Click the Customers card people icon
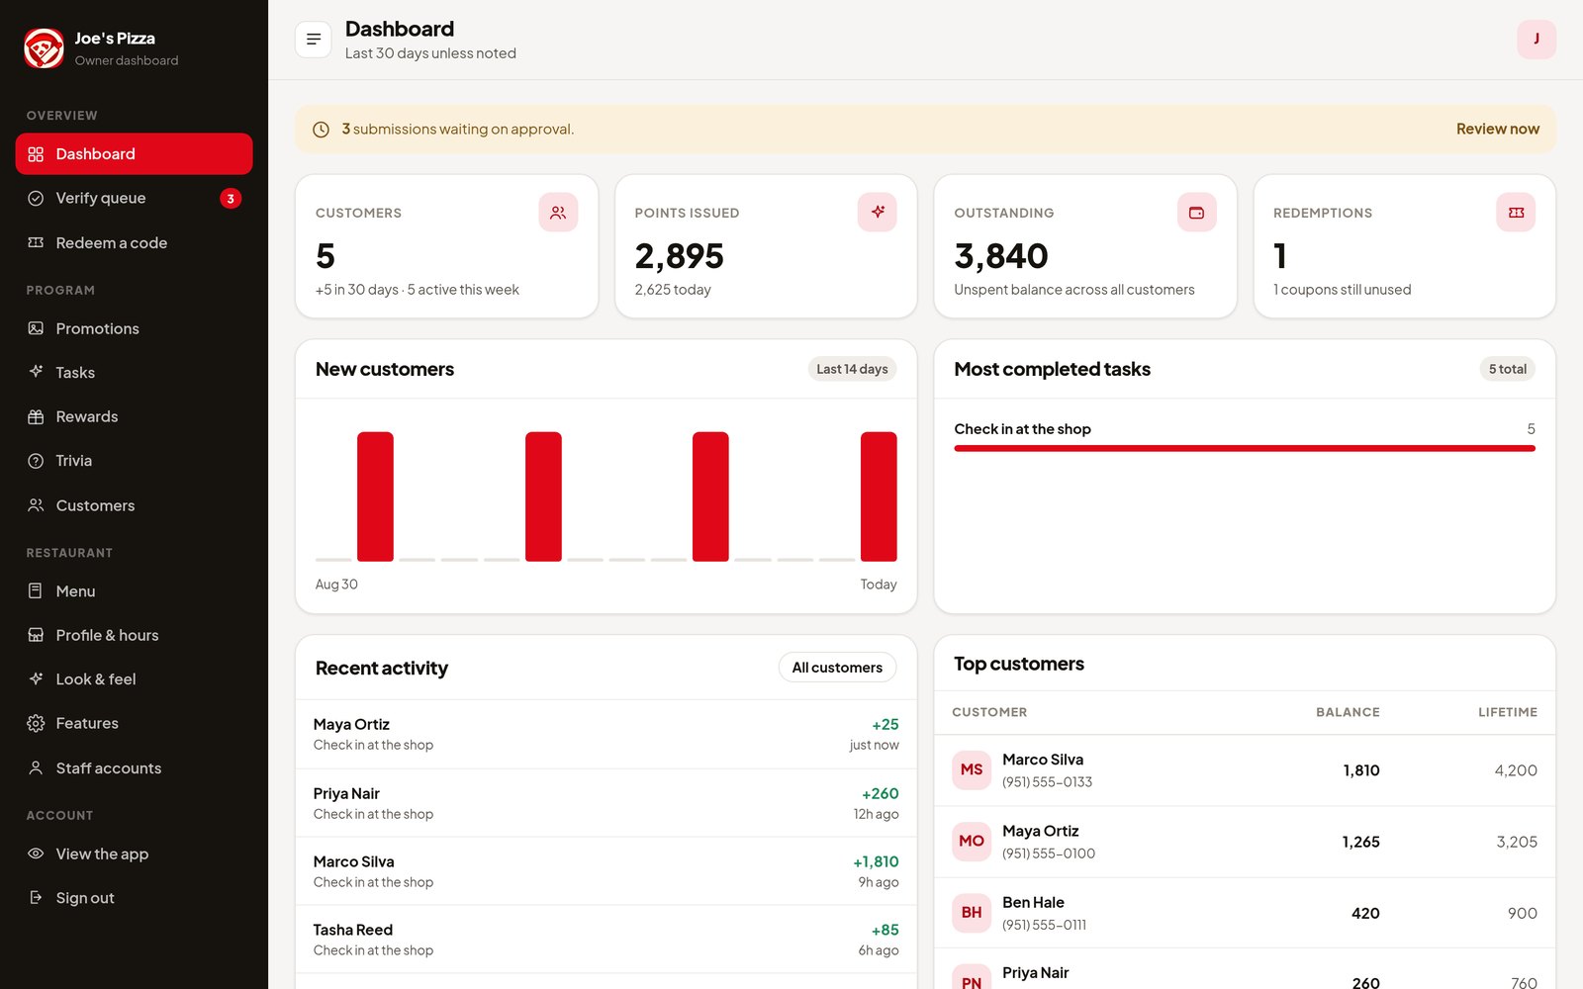Image resolution: width=1583 pixels, height=989 pixels. [558, 213]
